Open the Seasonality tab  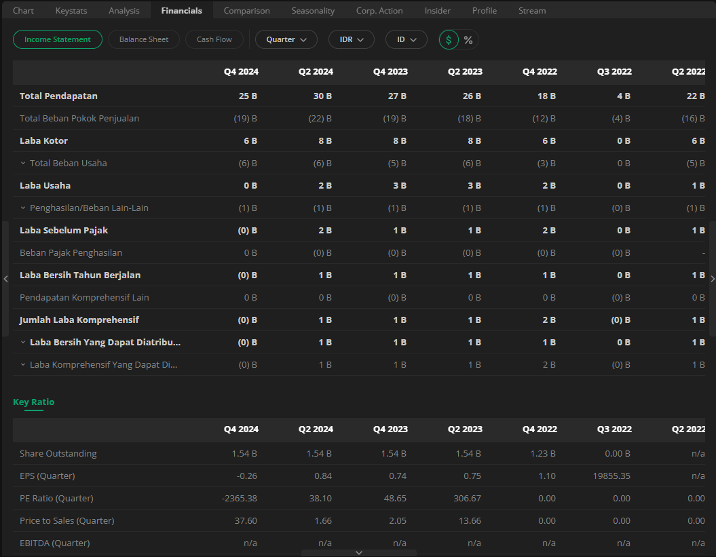pyautogui.click(x=313, y=10)
